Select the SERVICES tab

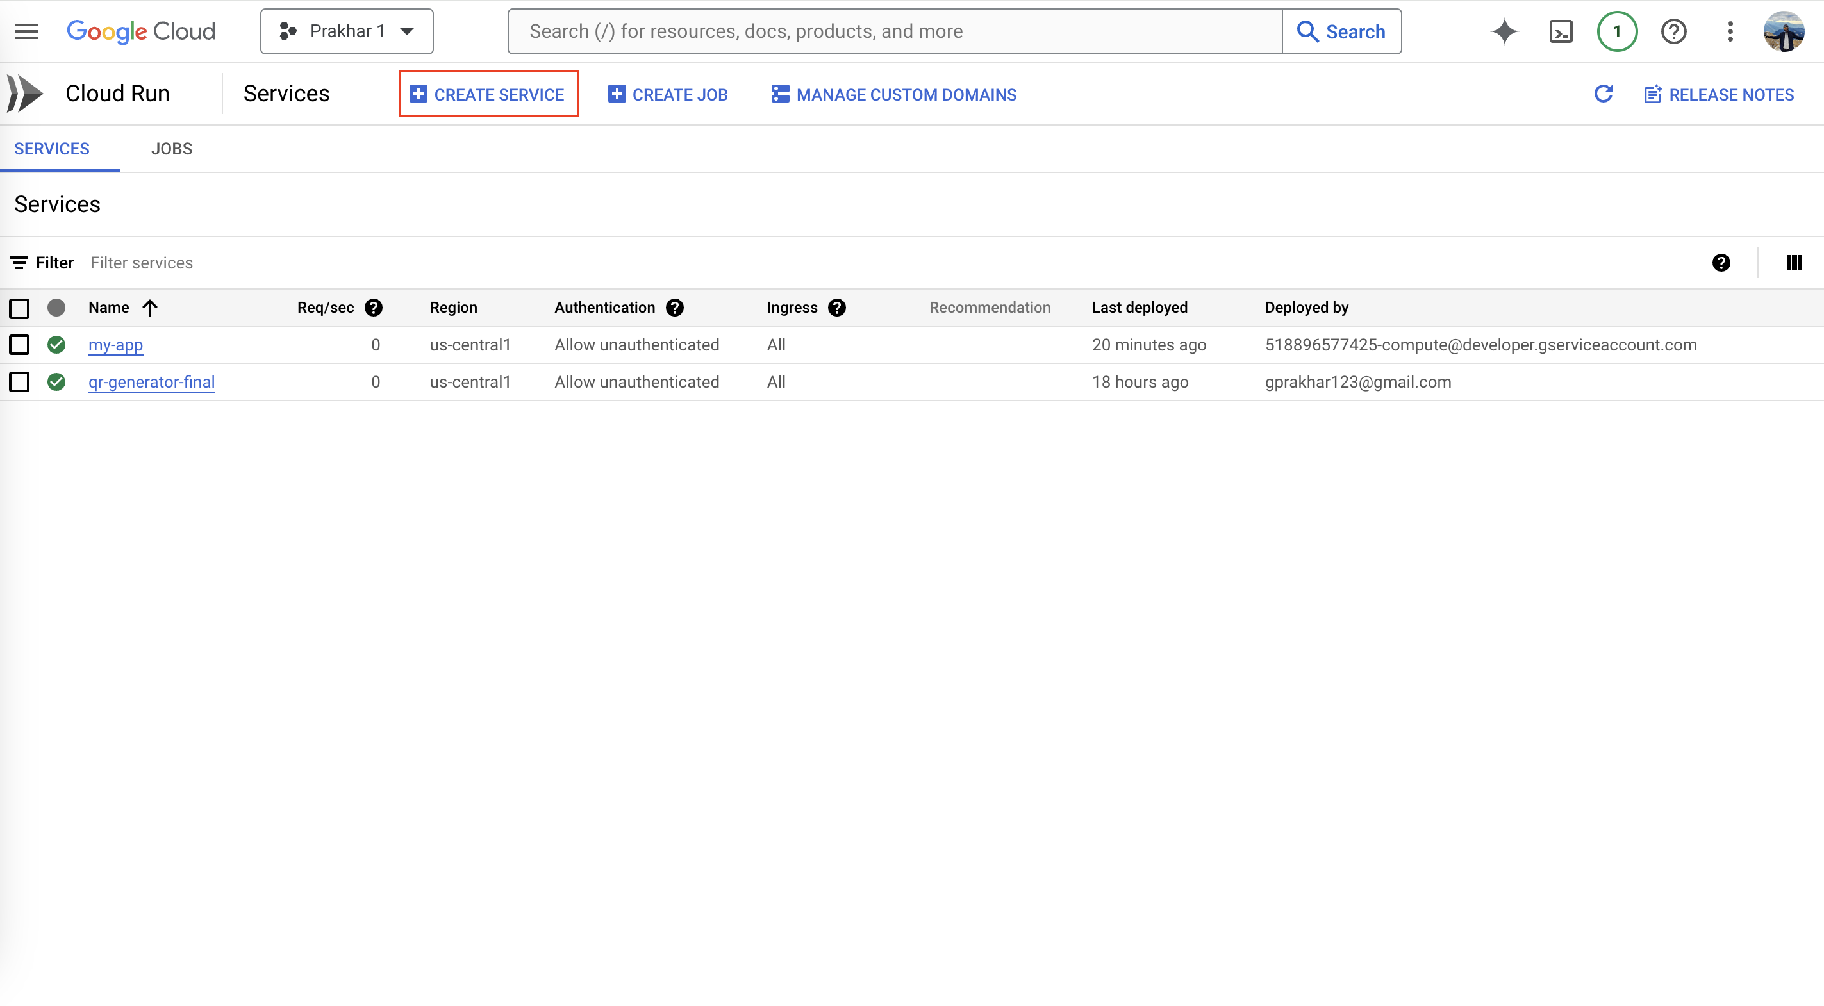(52, 148)
